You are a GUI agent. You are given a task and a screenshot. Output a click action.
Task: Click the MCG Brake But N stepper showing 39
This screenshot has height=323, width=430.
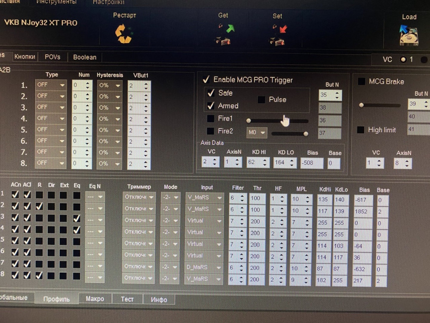click(x=418, y=104)
